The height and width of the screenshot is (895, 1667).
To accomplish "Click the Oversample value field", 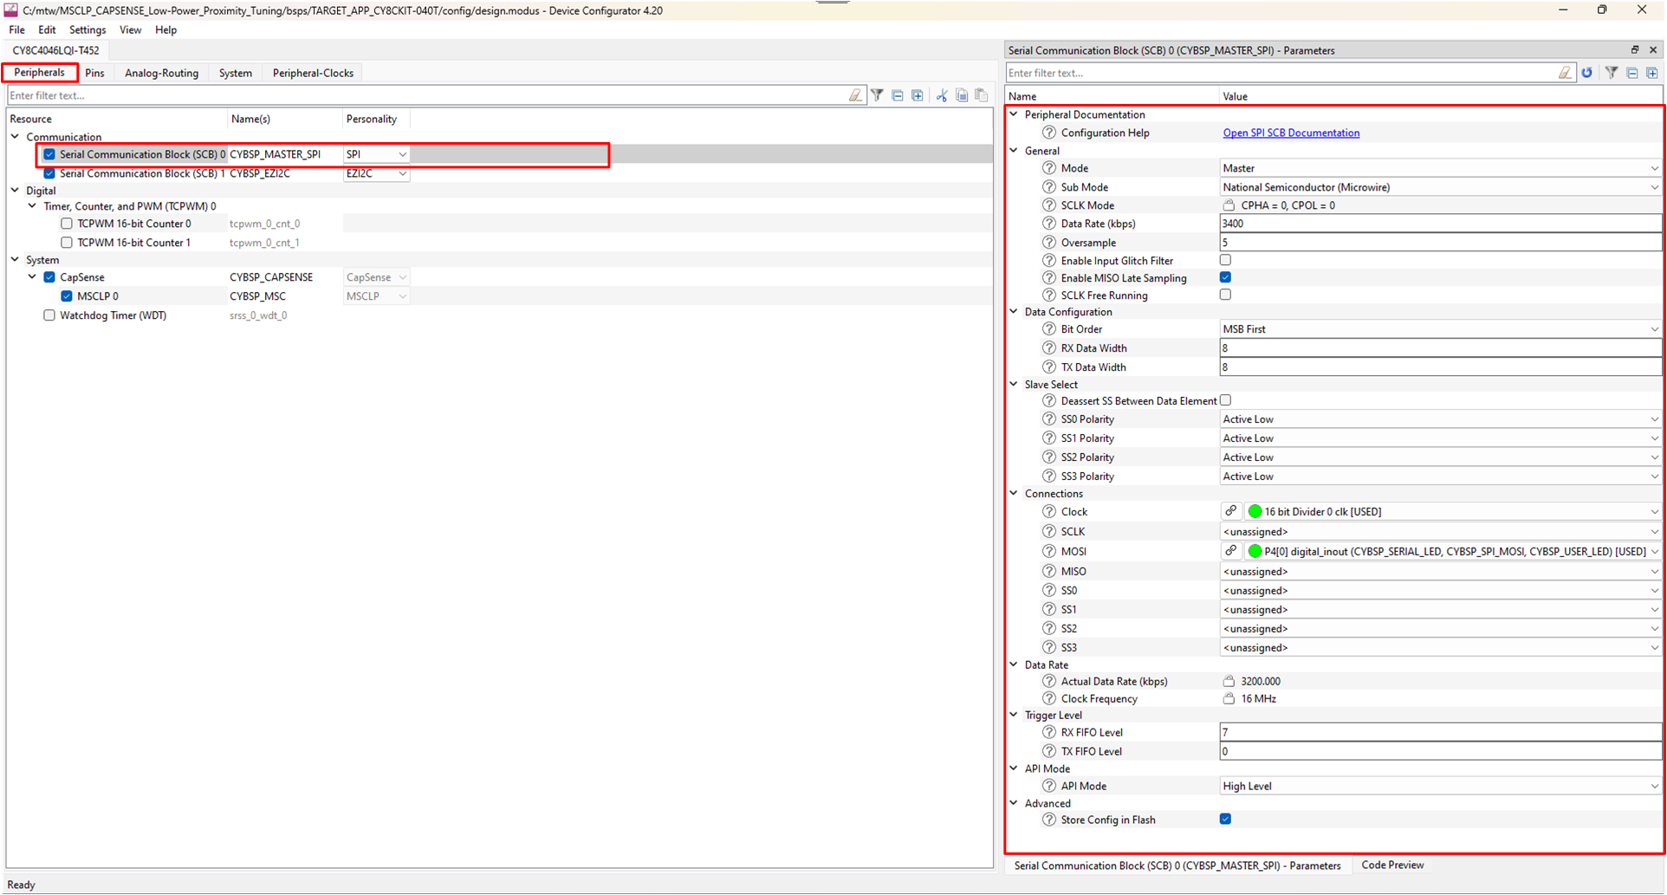I will tap(1440, 243).
